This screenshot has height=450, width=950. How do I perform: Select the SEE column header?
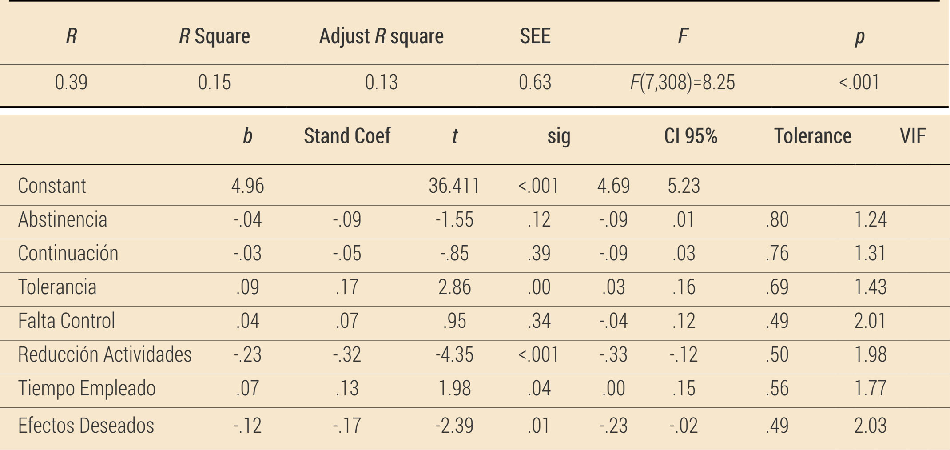535,36
